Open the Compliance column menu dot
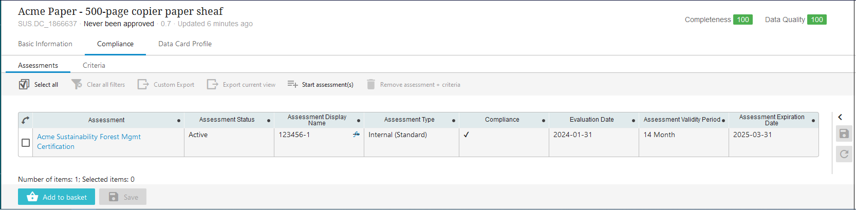 coord(544,121)
